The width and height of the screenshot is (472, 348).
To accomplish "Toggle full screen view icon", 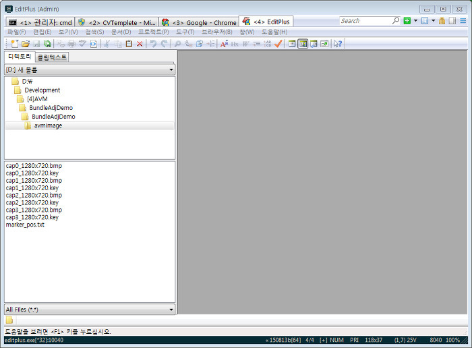I will [324, 44].
